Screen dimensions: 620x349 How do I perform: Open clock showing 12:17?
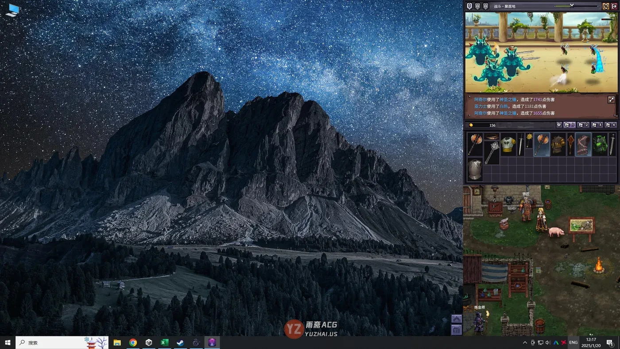591,342
